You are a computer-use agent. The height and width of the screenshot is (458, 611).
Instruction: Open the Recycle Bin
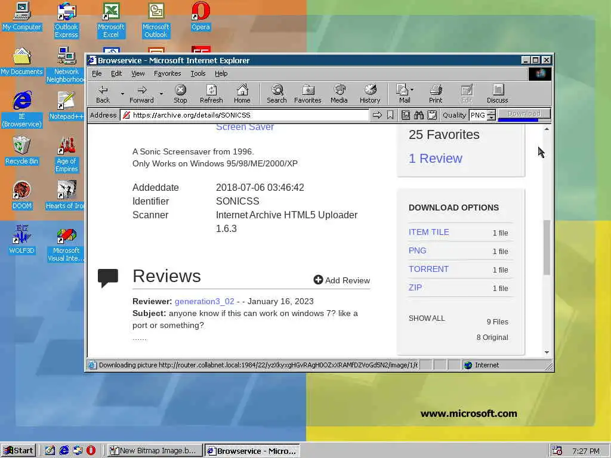(22, 150)
